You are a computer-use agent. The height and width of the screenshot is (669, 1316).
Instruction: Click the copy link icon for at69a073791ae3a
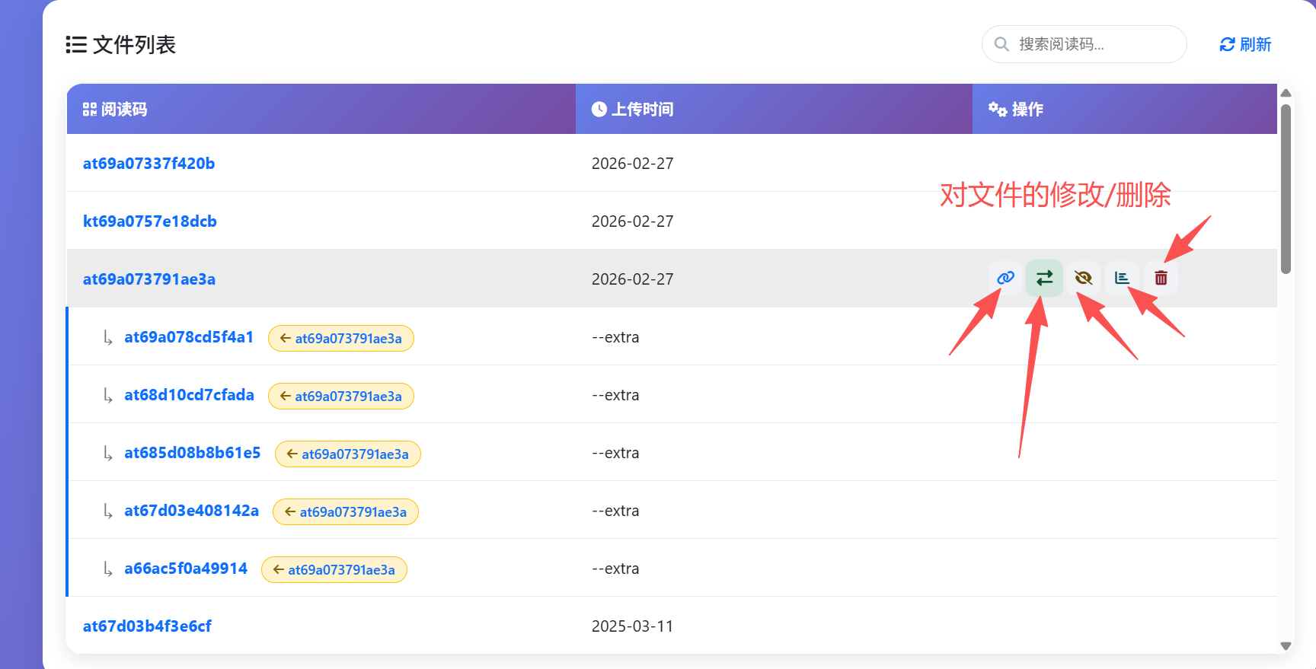pos(1005,278)
